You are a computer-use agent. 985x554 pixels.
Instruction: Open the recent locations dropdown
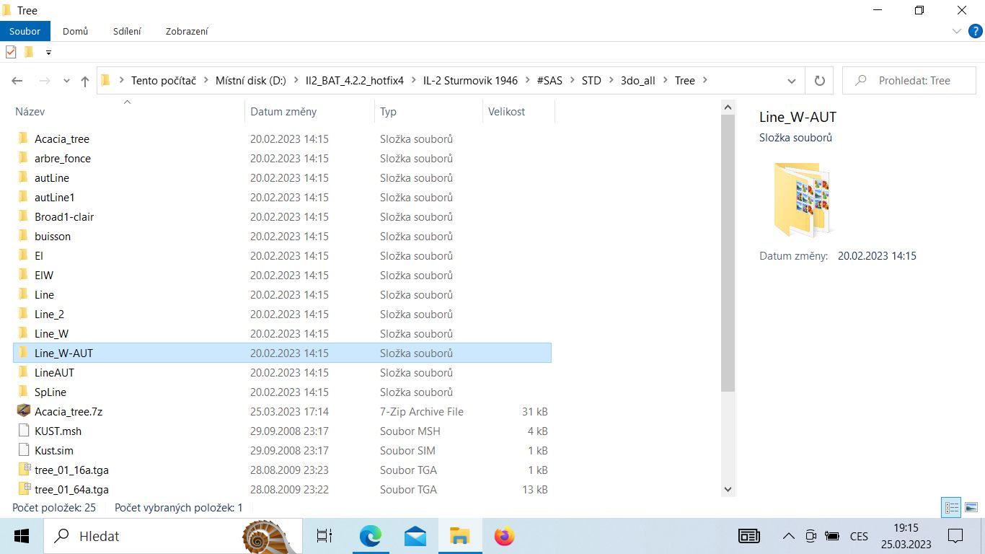[x=66, y=81]
